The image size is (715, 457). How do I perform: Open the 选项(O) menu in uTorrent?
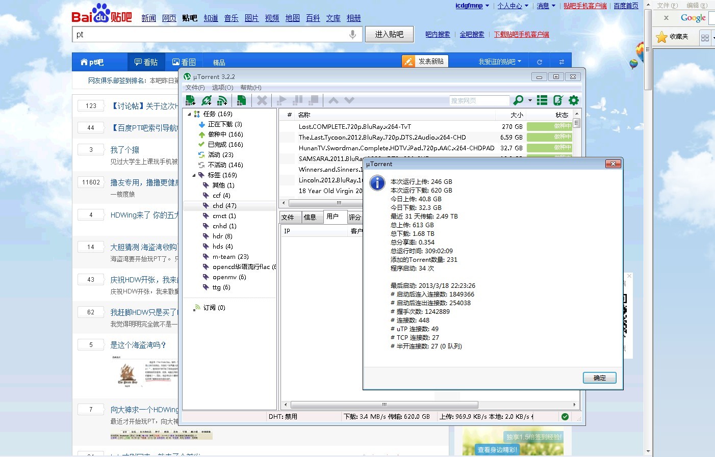(x=222, y=88)
